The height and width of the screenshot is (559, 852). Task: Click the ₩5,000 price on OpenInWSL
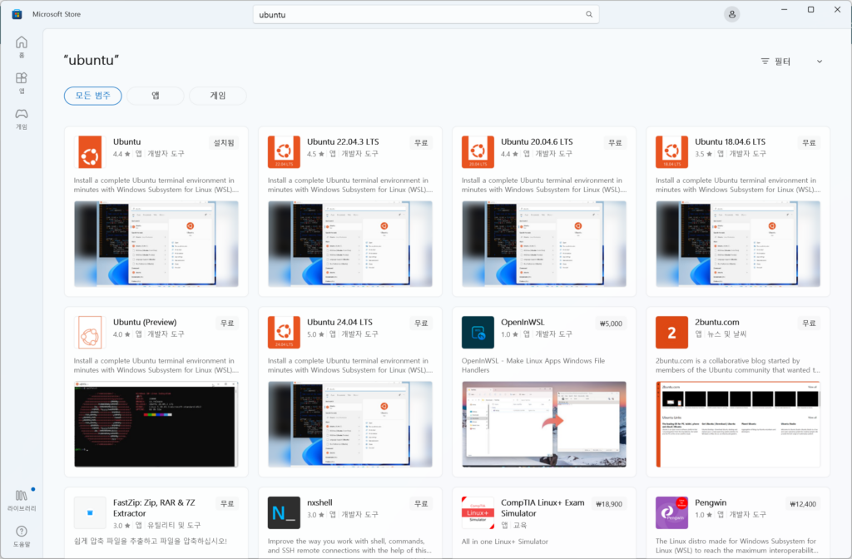tap(611, 324)
